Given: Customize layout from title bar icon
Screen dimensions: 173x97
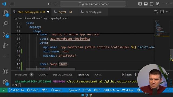Looking at the screenshot, I should tap(158, 4).
